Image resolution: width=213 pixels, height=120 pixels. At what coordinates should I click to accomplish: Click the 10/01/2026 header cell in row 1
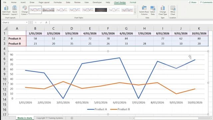pos(199,33)
